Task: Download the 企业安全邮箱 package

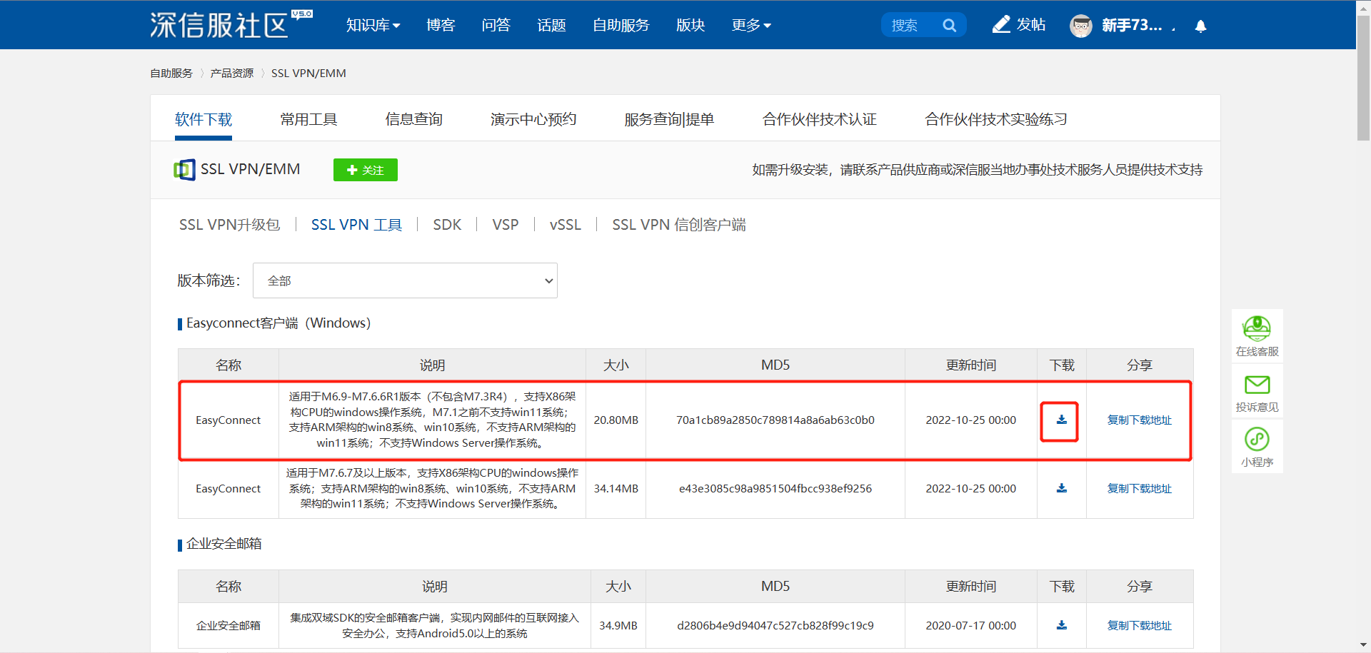Action: pyautogui.click(x=1061, y=625)
